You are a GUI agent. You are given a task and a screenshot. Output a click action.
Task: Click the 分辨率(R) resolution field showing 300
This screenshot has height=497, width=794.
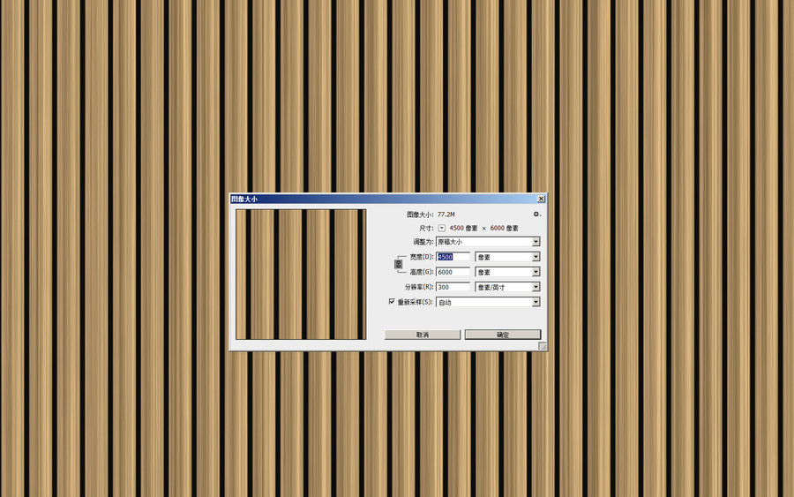[453, 287]
